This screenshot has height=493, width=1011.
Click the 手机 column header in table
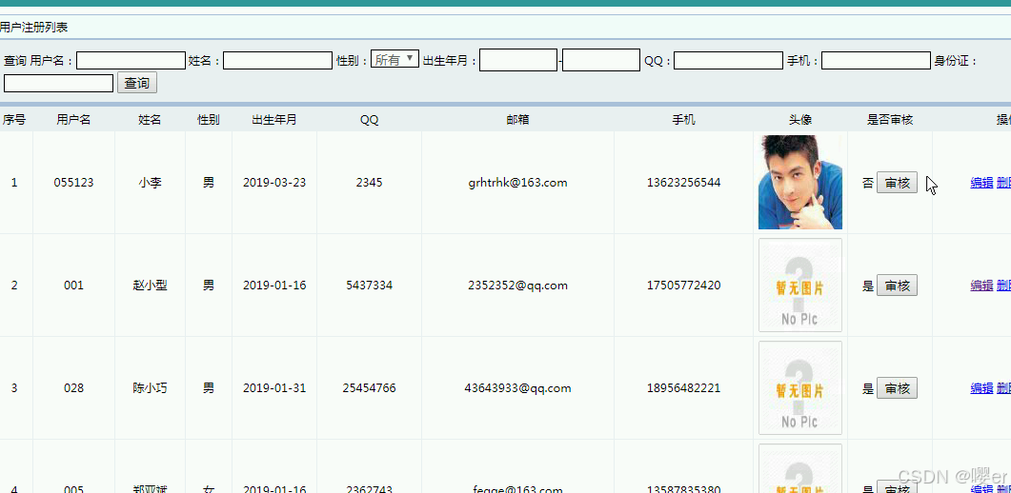tap(683, 120)
